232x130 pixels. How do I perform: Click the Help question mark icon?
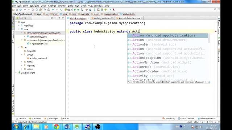tap(110, 10)
